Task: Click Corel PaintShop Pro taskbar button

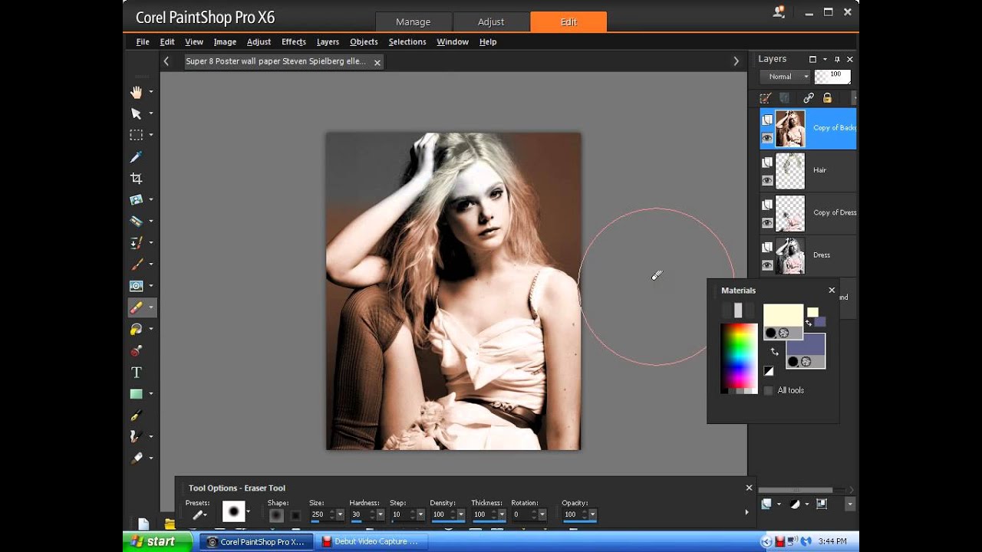Action: point(256,541)
